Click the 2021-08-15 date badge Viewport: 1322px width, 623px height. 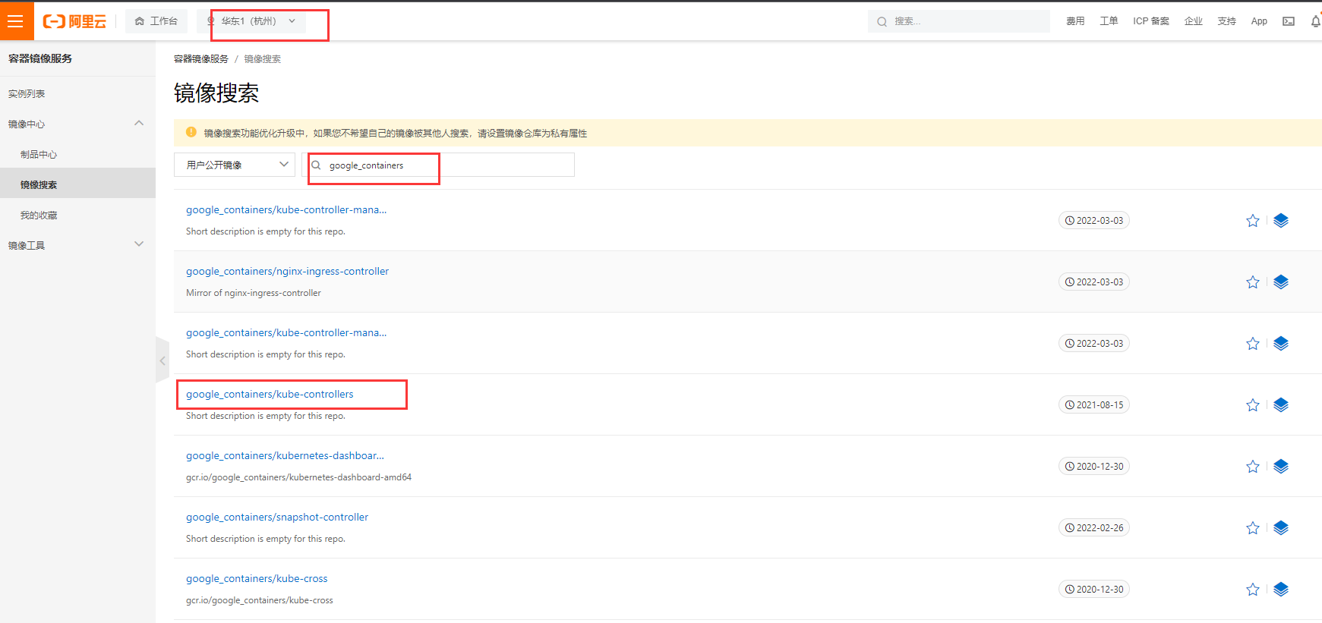(1094, 405)
